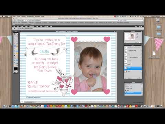Select the Blur tool
The image size is (165, 124).
click(15, 51)
